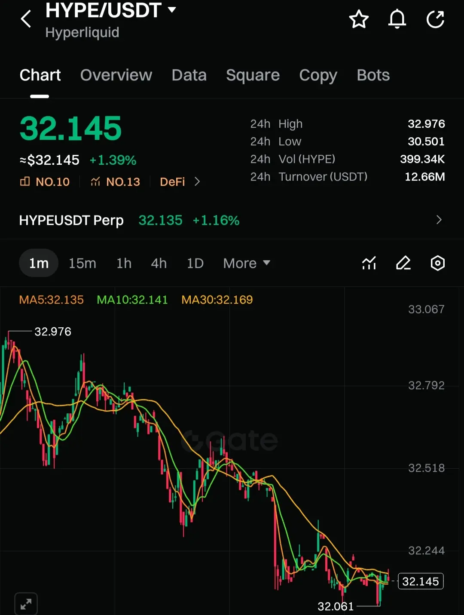Open the Square tab

pyautogui.click(x=253, y=75)
